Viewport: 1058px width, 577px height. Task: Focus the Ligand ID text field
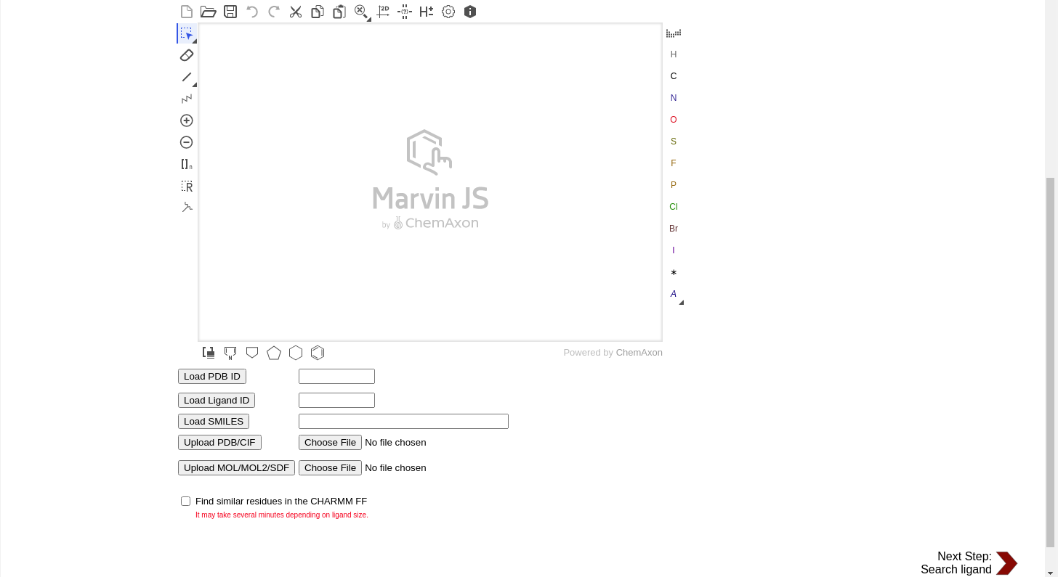pyautogui.click(x=336, y=401)
